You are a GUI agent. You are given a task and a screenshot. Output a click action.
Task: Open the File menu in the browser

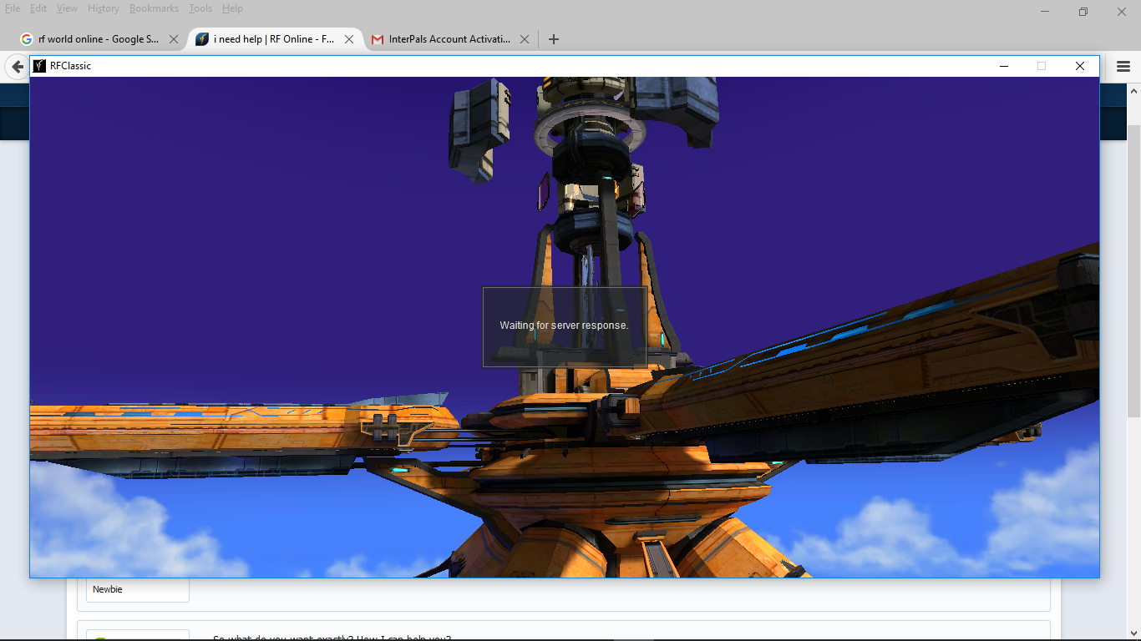pos(13,8)
